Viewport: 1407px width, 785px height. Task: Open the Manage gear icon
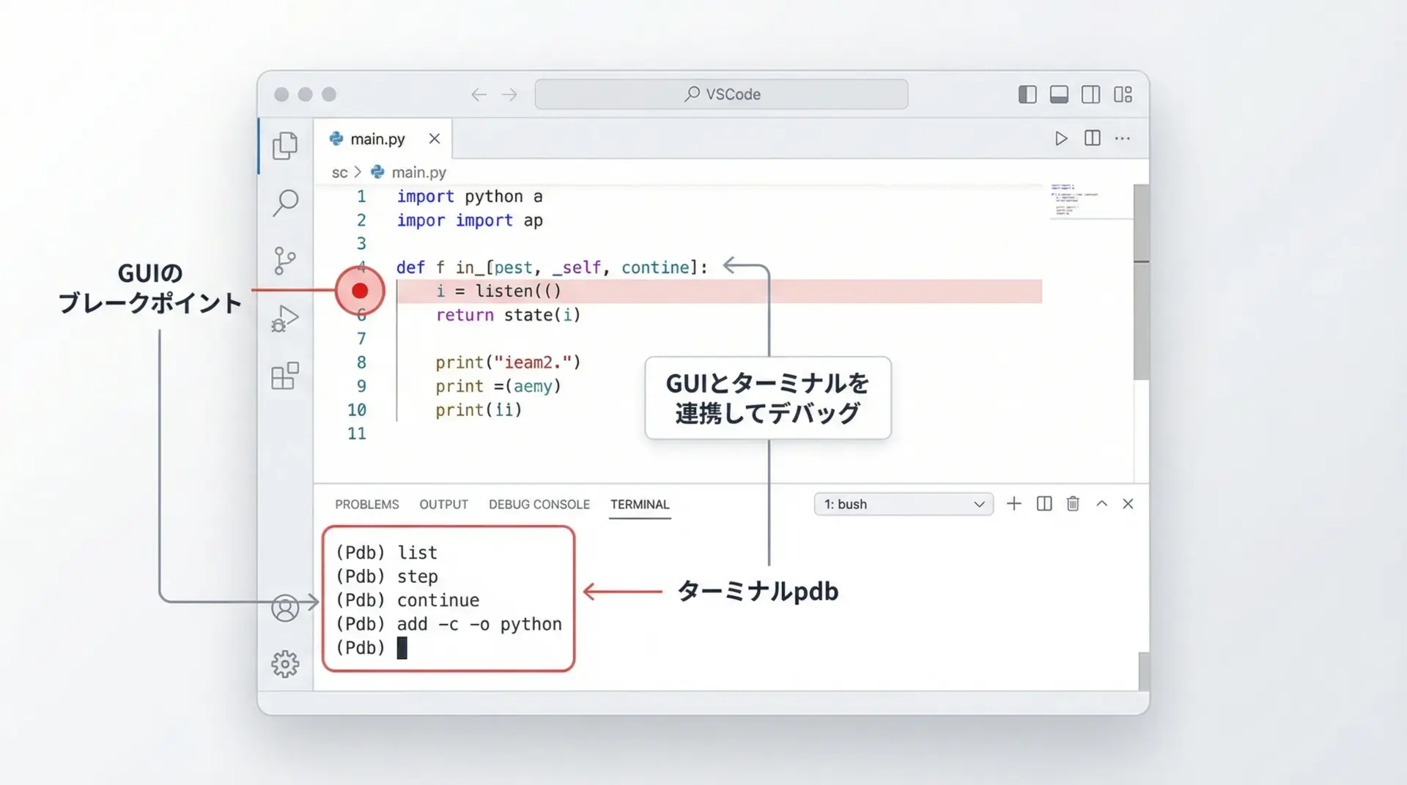pyautogui.click(x=285, y=664)
